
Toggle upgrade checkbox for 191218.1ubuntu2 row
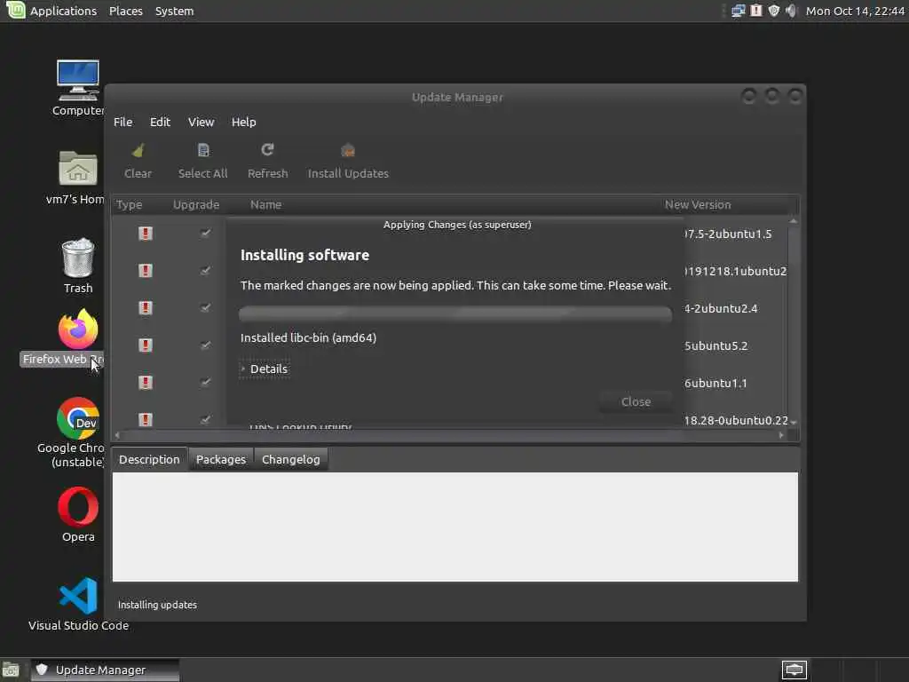(x=205, y=270)
